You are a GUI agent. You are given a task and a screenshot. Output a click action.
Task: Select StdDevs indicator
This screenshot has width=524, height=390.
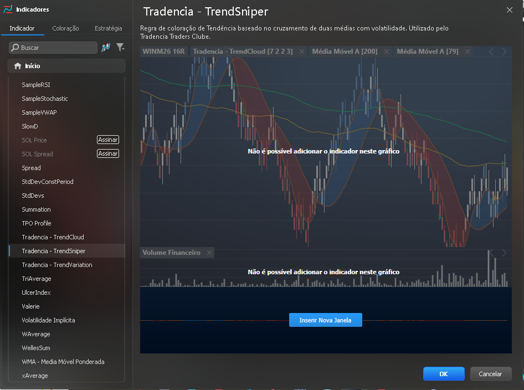tap(66, 196)
